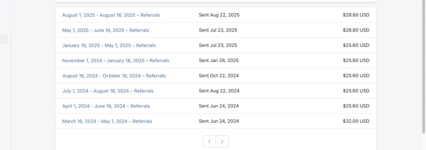Click the amount in the November 1, 2024 row
This screenshot has height=150, width=426.
[x=356, y=61]
